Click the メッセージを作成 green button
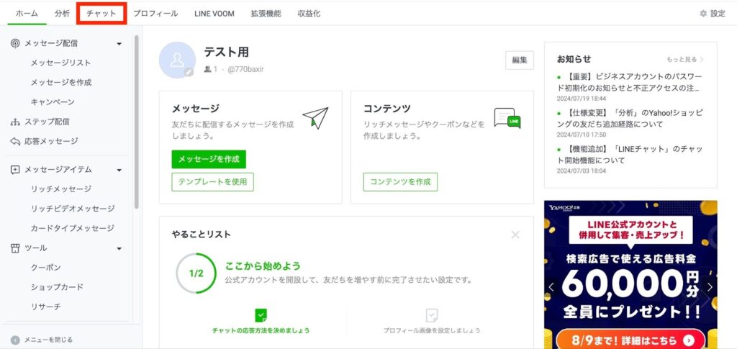This screenshot has width=737, height=349. pos(209,159)
